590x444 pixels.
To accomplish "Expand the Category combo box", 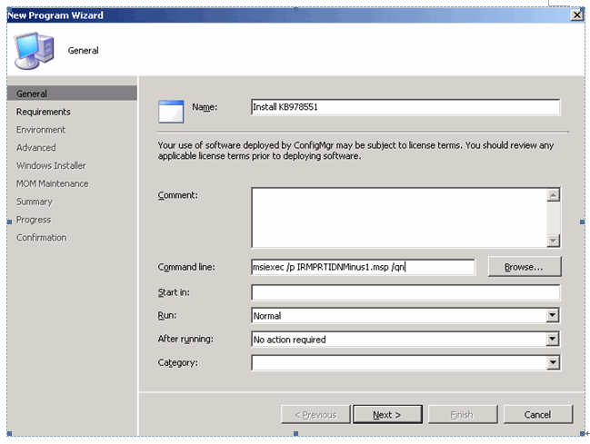I will pyautogui.click(x=552, y=363).
